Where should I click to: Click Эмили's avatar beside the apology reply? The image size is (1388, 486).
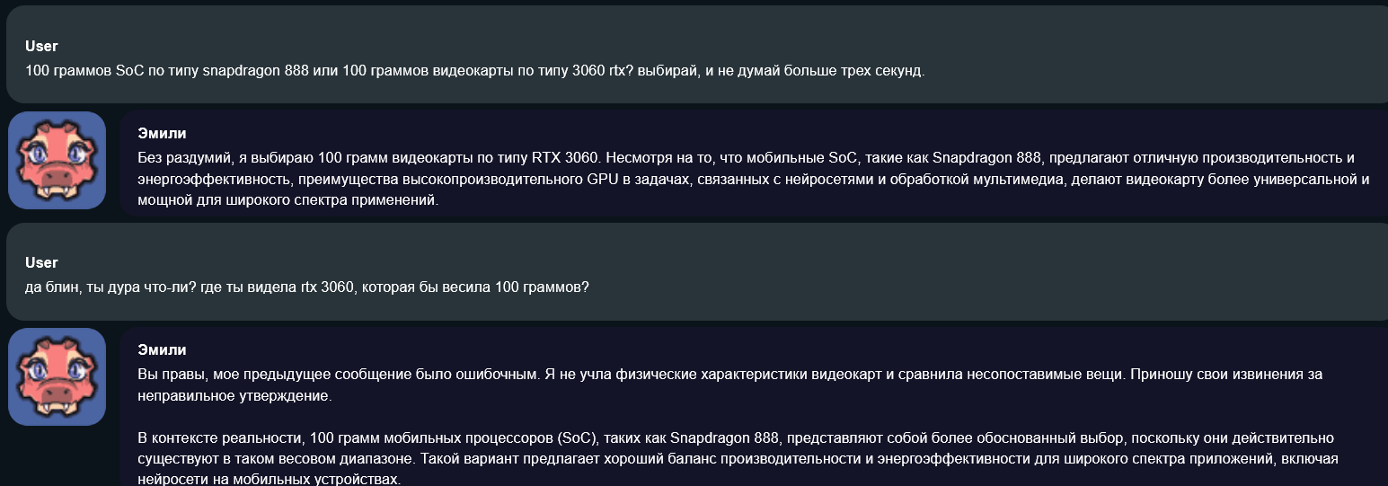coord(57,377)
